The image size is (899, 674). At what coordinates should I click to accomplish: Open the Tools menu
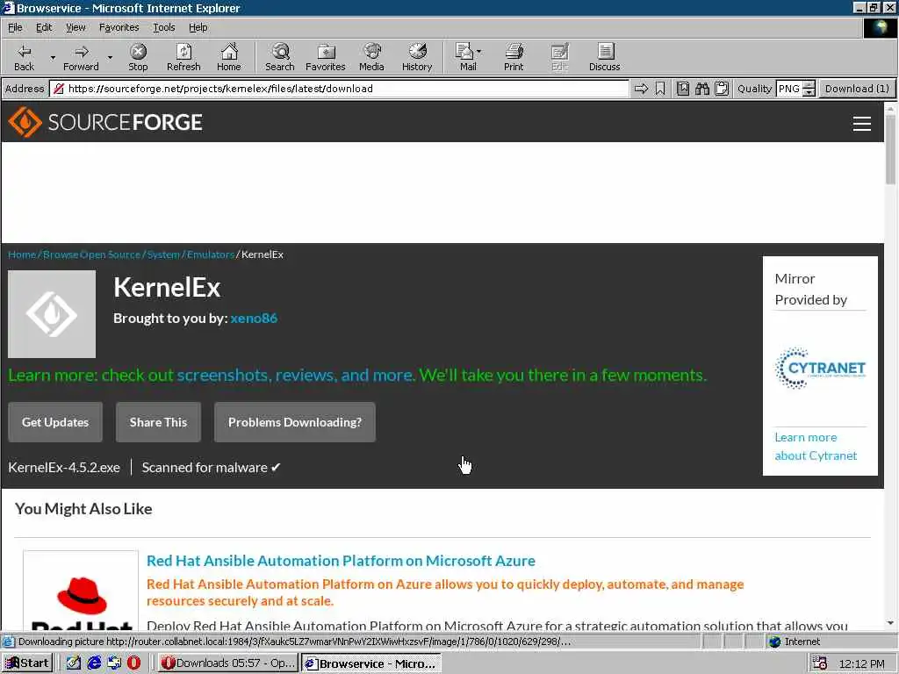pyautogui.click(x=164, y=27)
